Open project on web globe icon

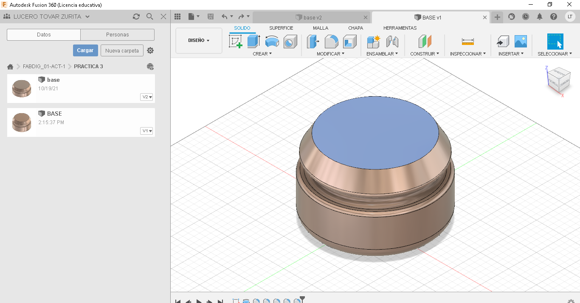click(150, 67)
